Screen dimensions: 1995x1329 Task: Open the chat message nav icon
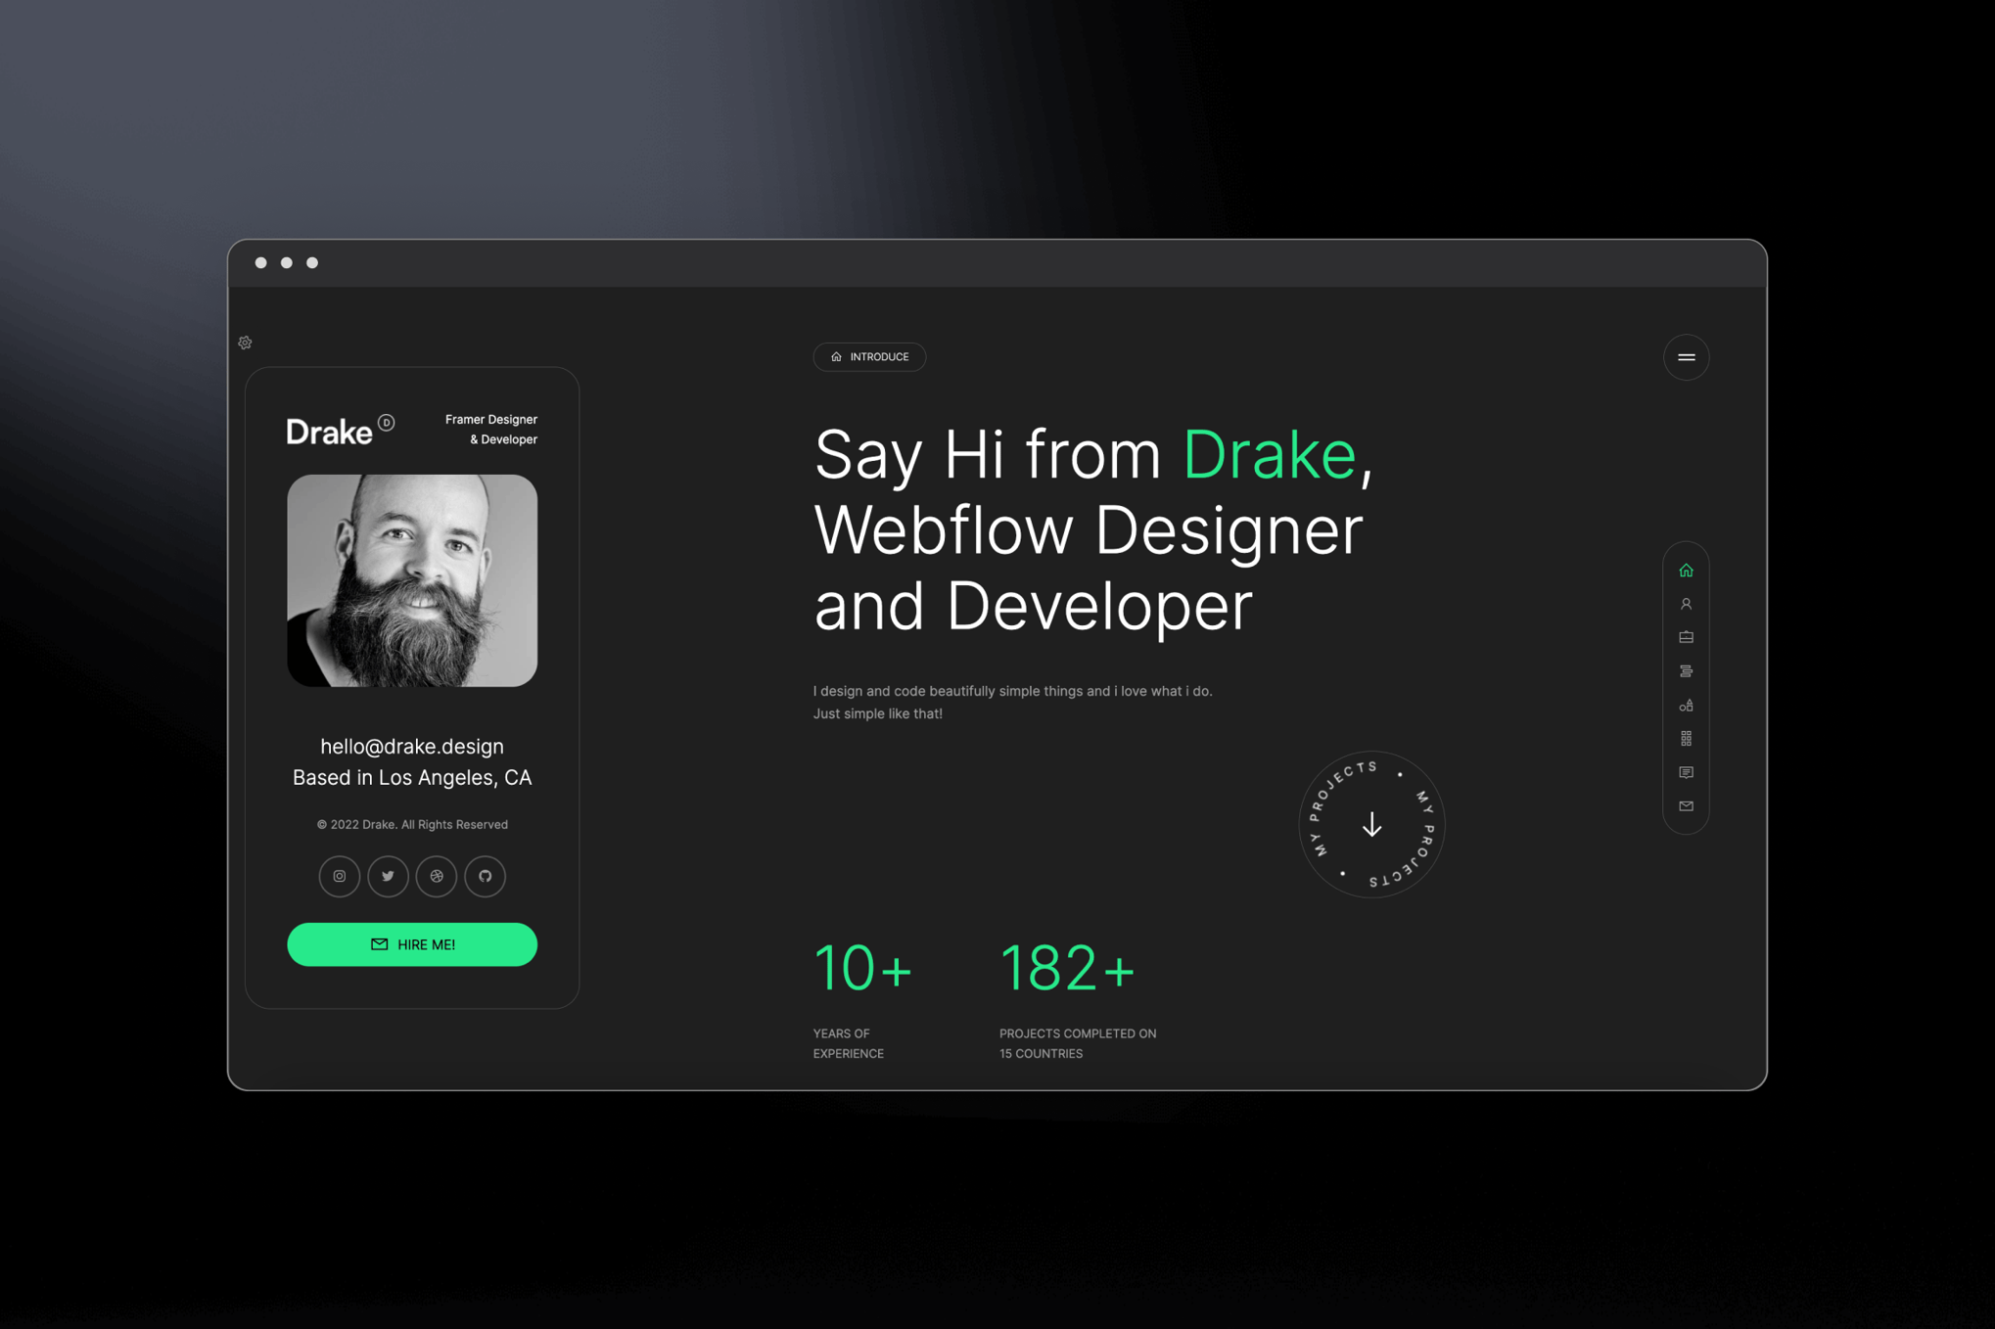click(x=1686, y=772)
